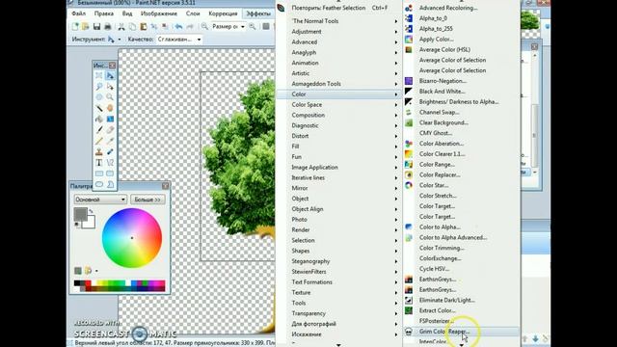Choose Channel Swap effect
The image size is (617, 347).
tap(461, 112)
